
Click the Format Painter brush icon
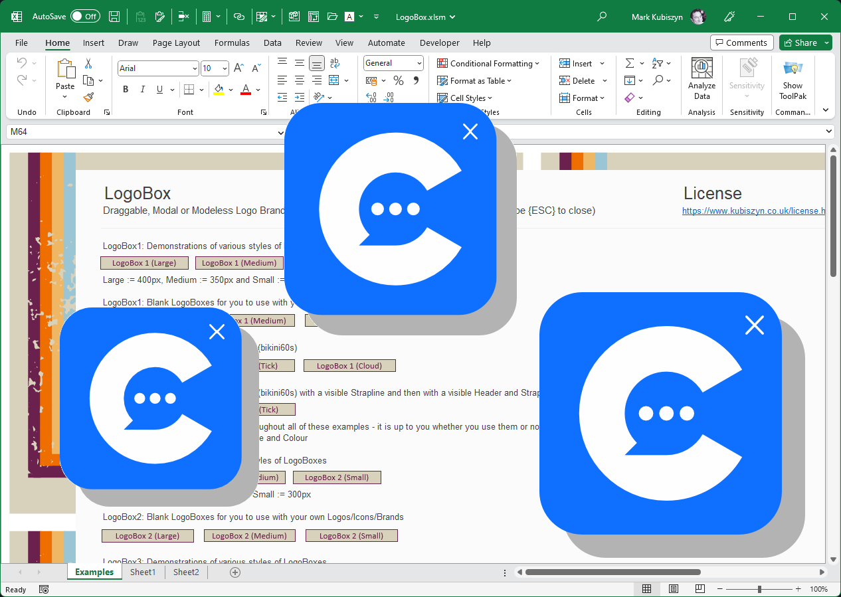click(x=88, y=97)
